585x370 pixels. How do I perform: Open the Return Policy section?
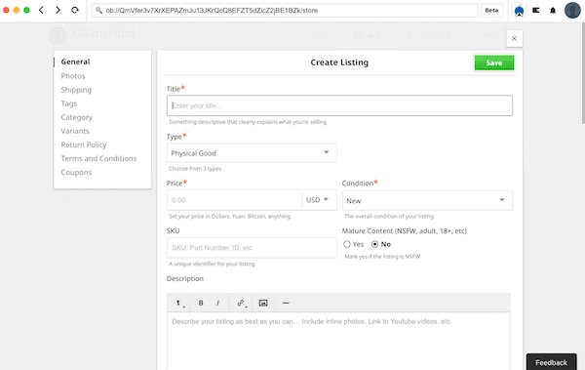point(84,144)
